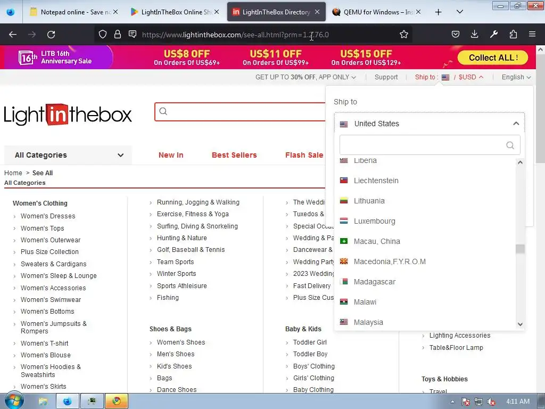Choose Macau, China from the list
Screen dimensions: 545x409
(x=377, y=241)
